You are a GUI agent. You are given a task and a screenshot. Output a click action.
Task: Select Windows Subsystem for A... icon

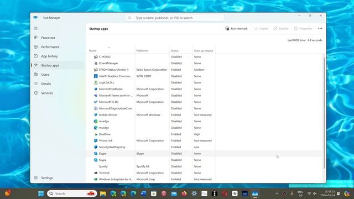(x=96, y=179)
